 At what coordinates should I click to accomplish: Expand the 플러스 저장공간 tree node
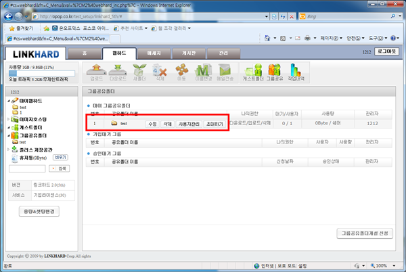pos(9,150)
